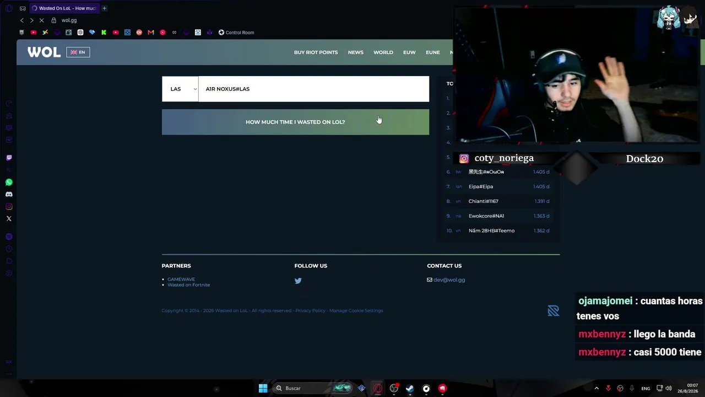
Task: Open the Windows Start menu
Action: pyautogui.click(x=263, y=388)
